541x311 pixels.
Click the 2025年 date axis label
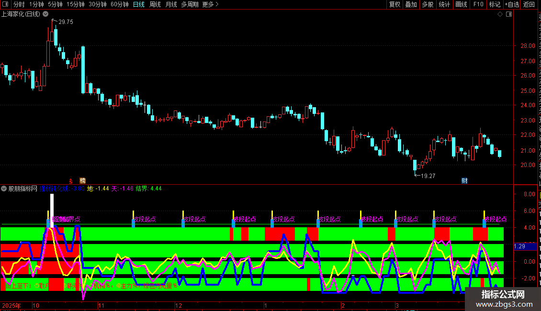point(11,305)
